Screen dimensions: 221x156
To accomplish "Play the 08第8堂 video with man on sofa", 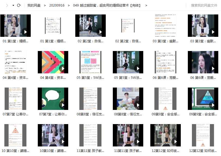I will click(x=128, y=98).
